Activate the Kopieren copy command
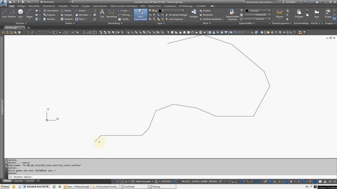337x189 pixels. 49,15
